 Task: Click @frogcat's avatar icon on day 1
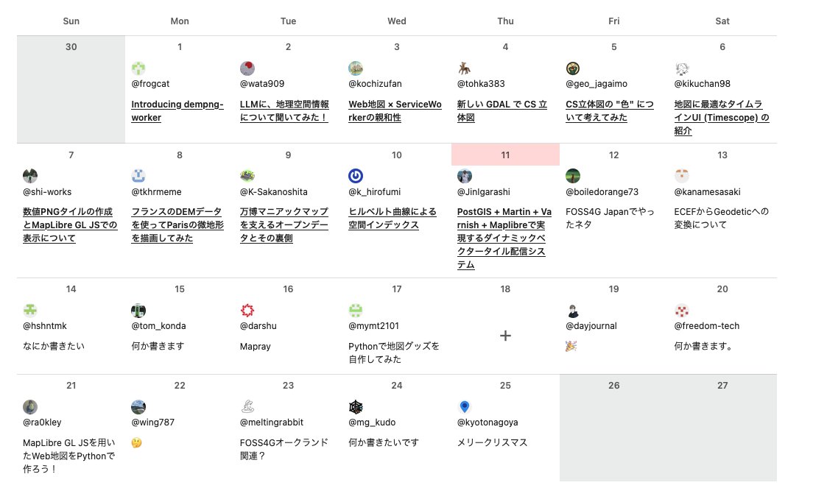138,68
